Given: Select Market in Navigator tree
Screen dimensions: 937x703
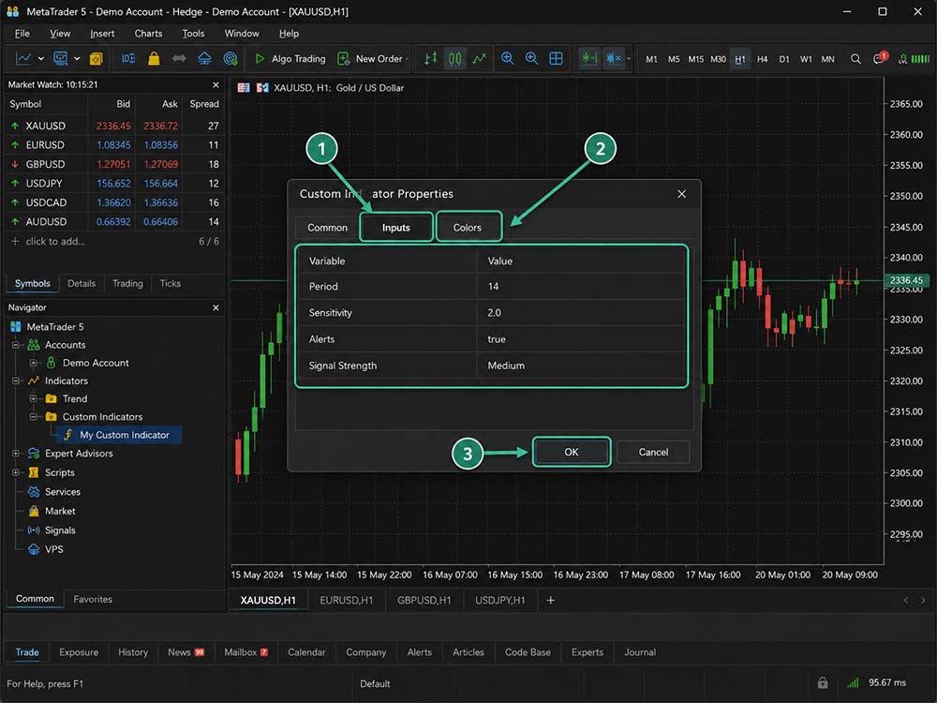Looking at the screenshot, I should (60, 511).
